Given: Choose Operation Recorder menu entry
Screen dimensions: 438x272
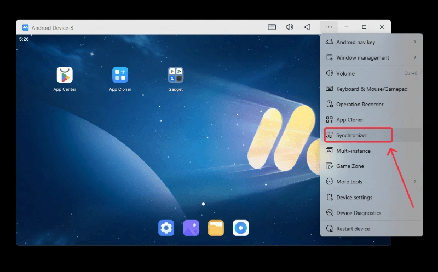Looking at the screenshot, I should [x=372, y=104].
